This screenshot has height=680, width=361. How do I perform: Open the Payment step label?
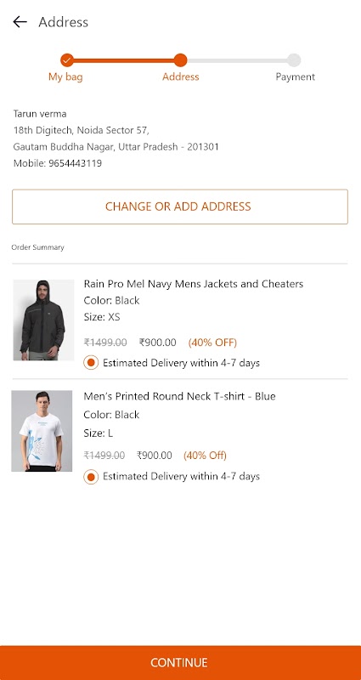pyautogui.click(x=295, y=77)
